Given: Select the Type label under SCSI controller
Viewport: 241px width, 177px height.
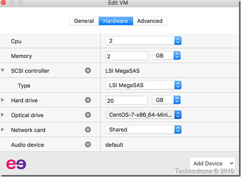Looking at the screenshot, I should (24, 85).
